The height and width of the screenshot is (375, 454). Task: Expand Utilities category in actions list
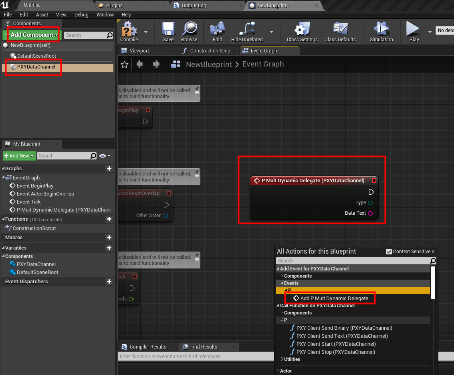click(282, 359)
